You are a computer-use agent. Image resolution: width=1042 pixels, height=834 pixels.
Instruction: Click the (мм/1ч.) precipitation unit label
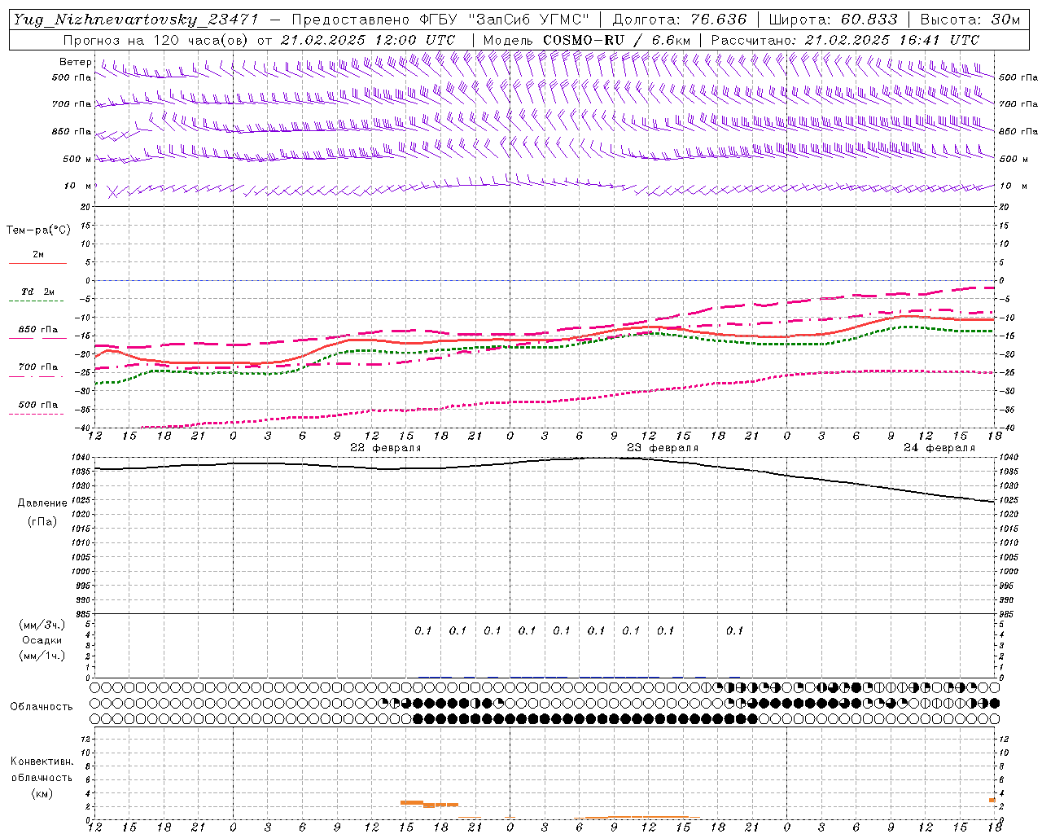pyautogui.click(x=42, y=656)
